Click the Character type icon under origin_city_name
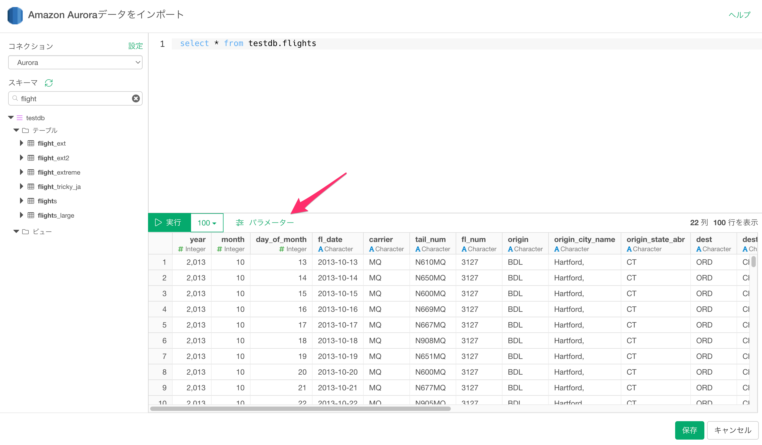This screenshot has width=762, height=445. (x=557, y=249)
